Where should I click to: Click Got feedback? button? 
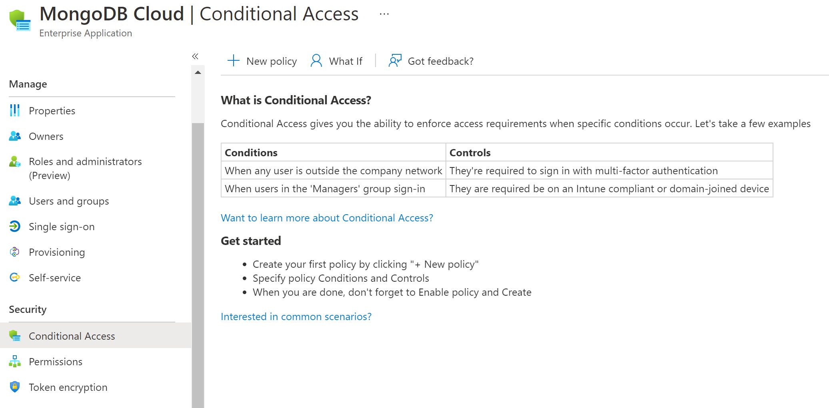(x=431, y=61)
